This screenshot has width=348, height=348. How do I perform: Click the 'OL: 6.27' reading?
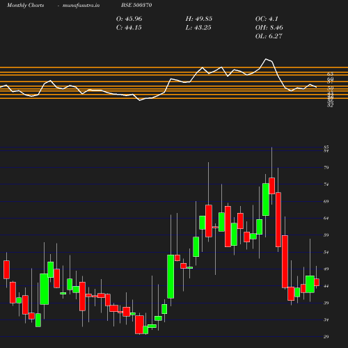pos(269,36)
